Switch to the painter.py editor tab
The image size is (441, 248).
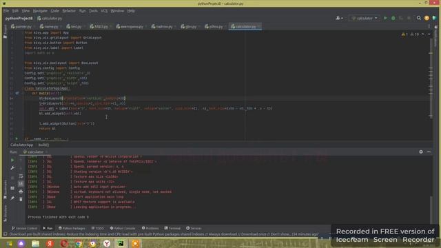pyautogui.click(x=21, y=26)
